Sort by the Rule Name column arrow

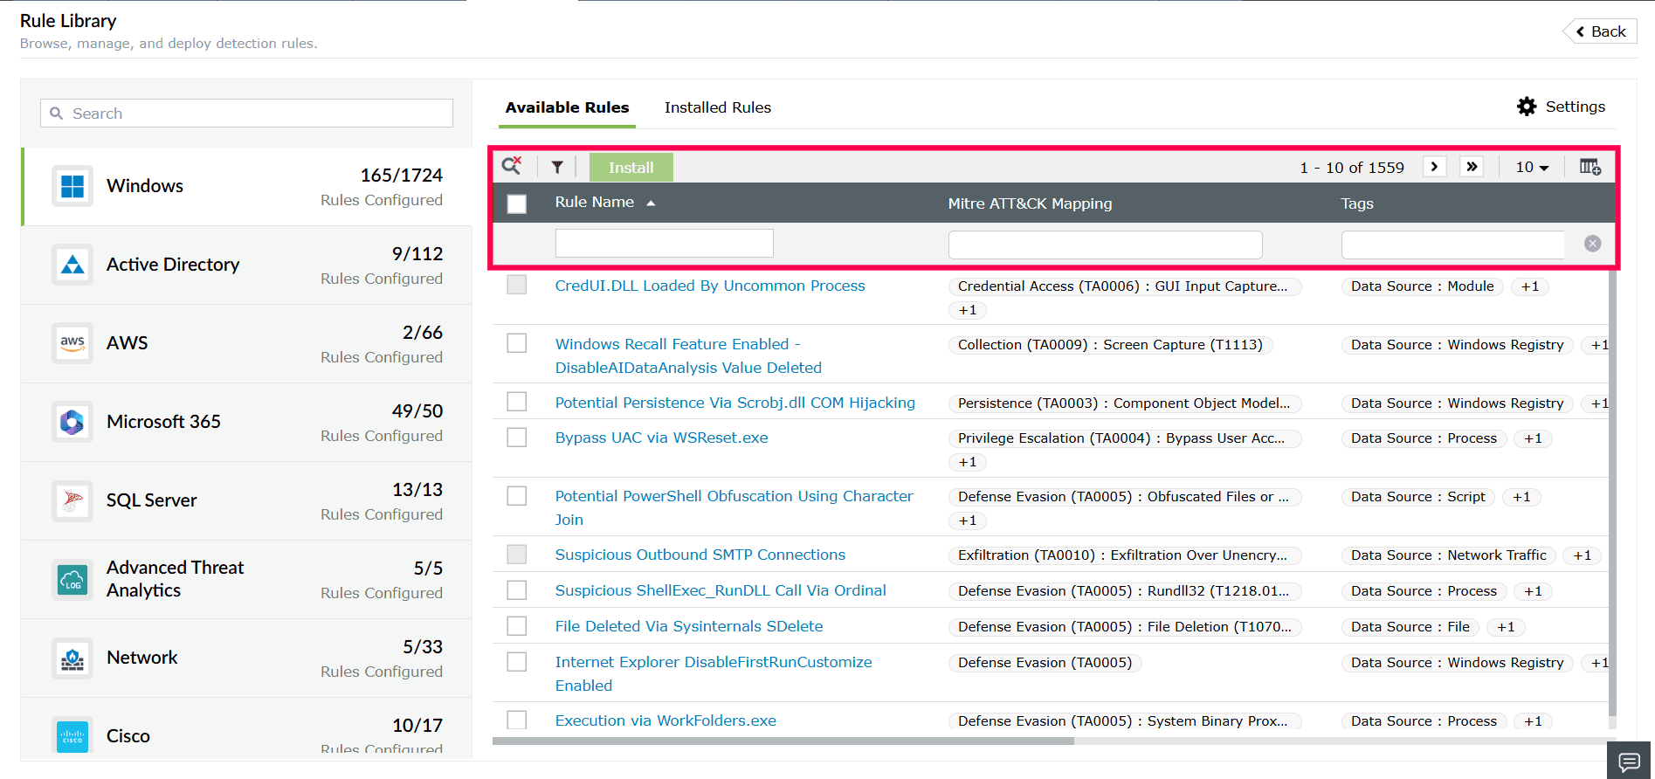[651, 203]
